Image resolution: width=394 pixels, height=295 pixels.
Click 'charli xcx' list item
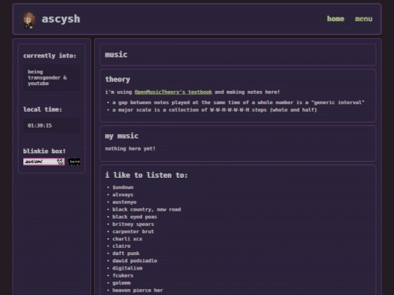click(128, 239)
